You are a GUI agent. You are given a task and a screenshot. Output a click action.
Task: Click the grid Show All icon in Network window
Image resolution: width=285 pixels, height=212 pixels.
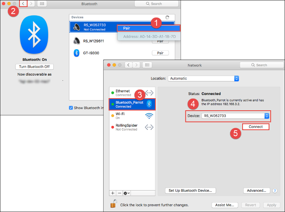pyautogui.click(x=148, y=65)
